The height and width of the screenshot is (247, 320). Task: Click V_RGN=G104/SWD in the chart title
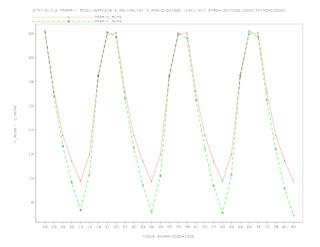pos(164,10)
